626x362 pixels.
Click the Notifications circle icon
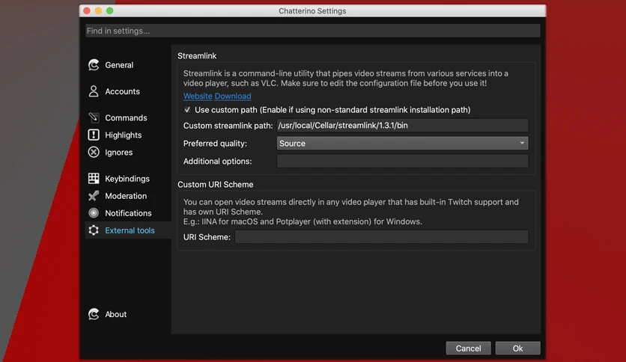pos(94,213)
